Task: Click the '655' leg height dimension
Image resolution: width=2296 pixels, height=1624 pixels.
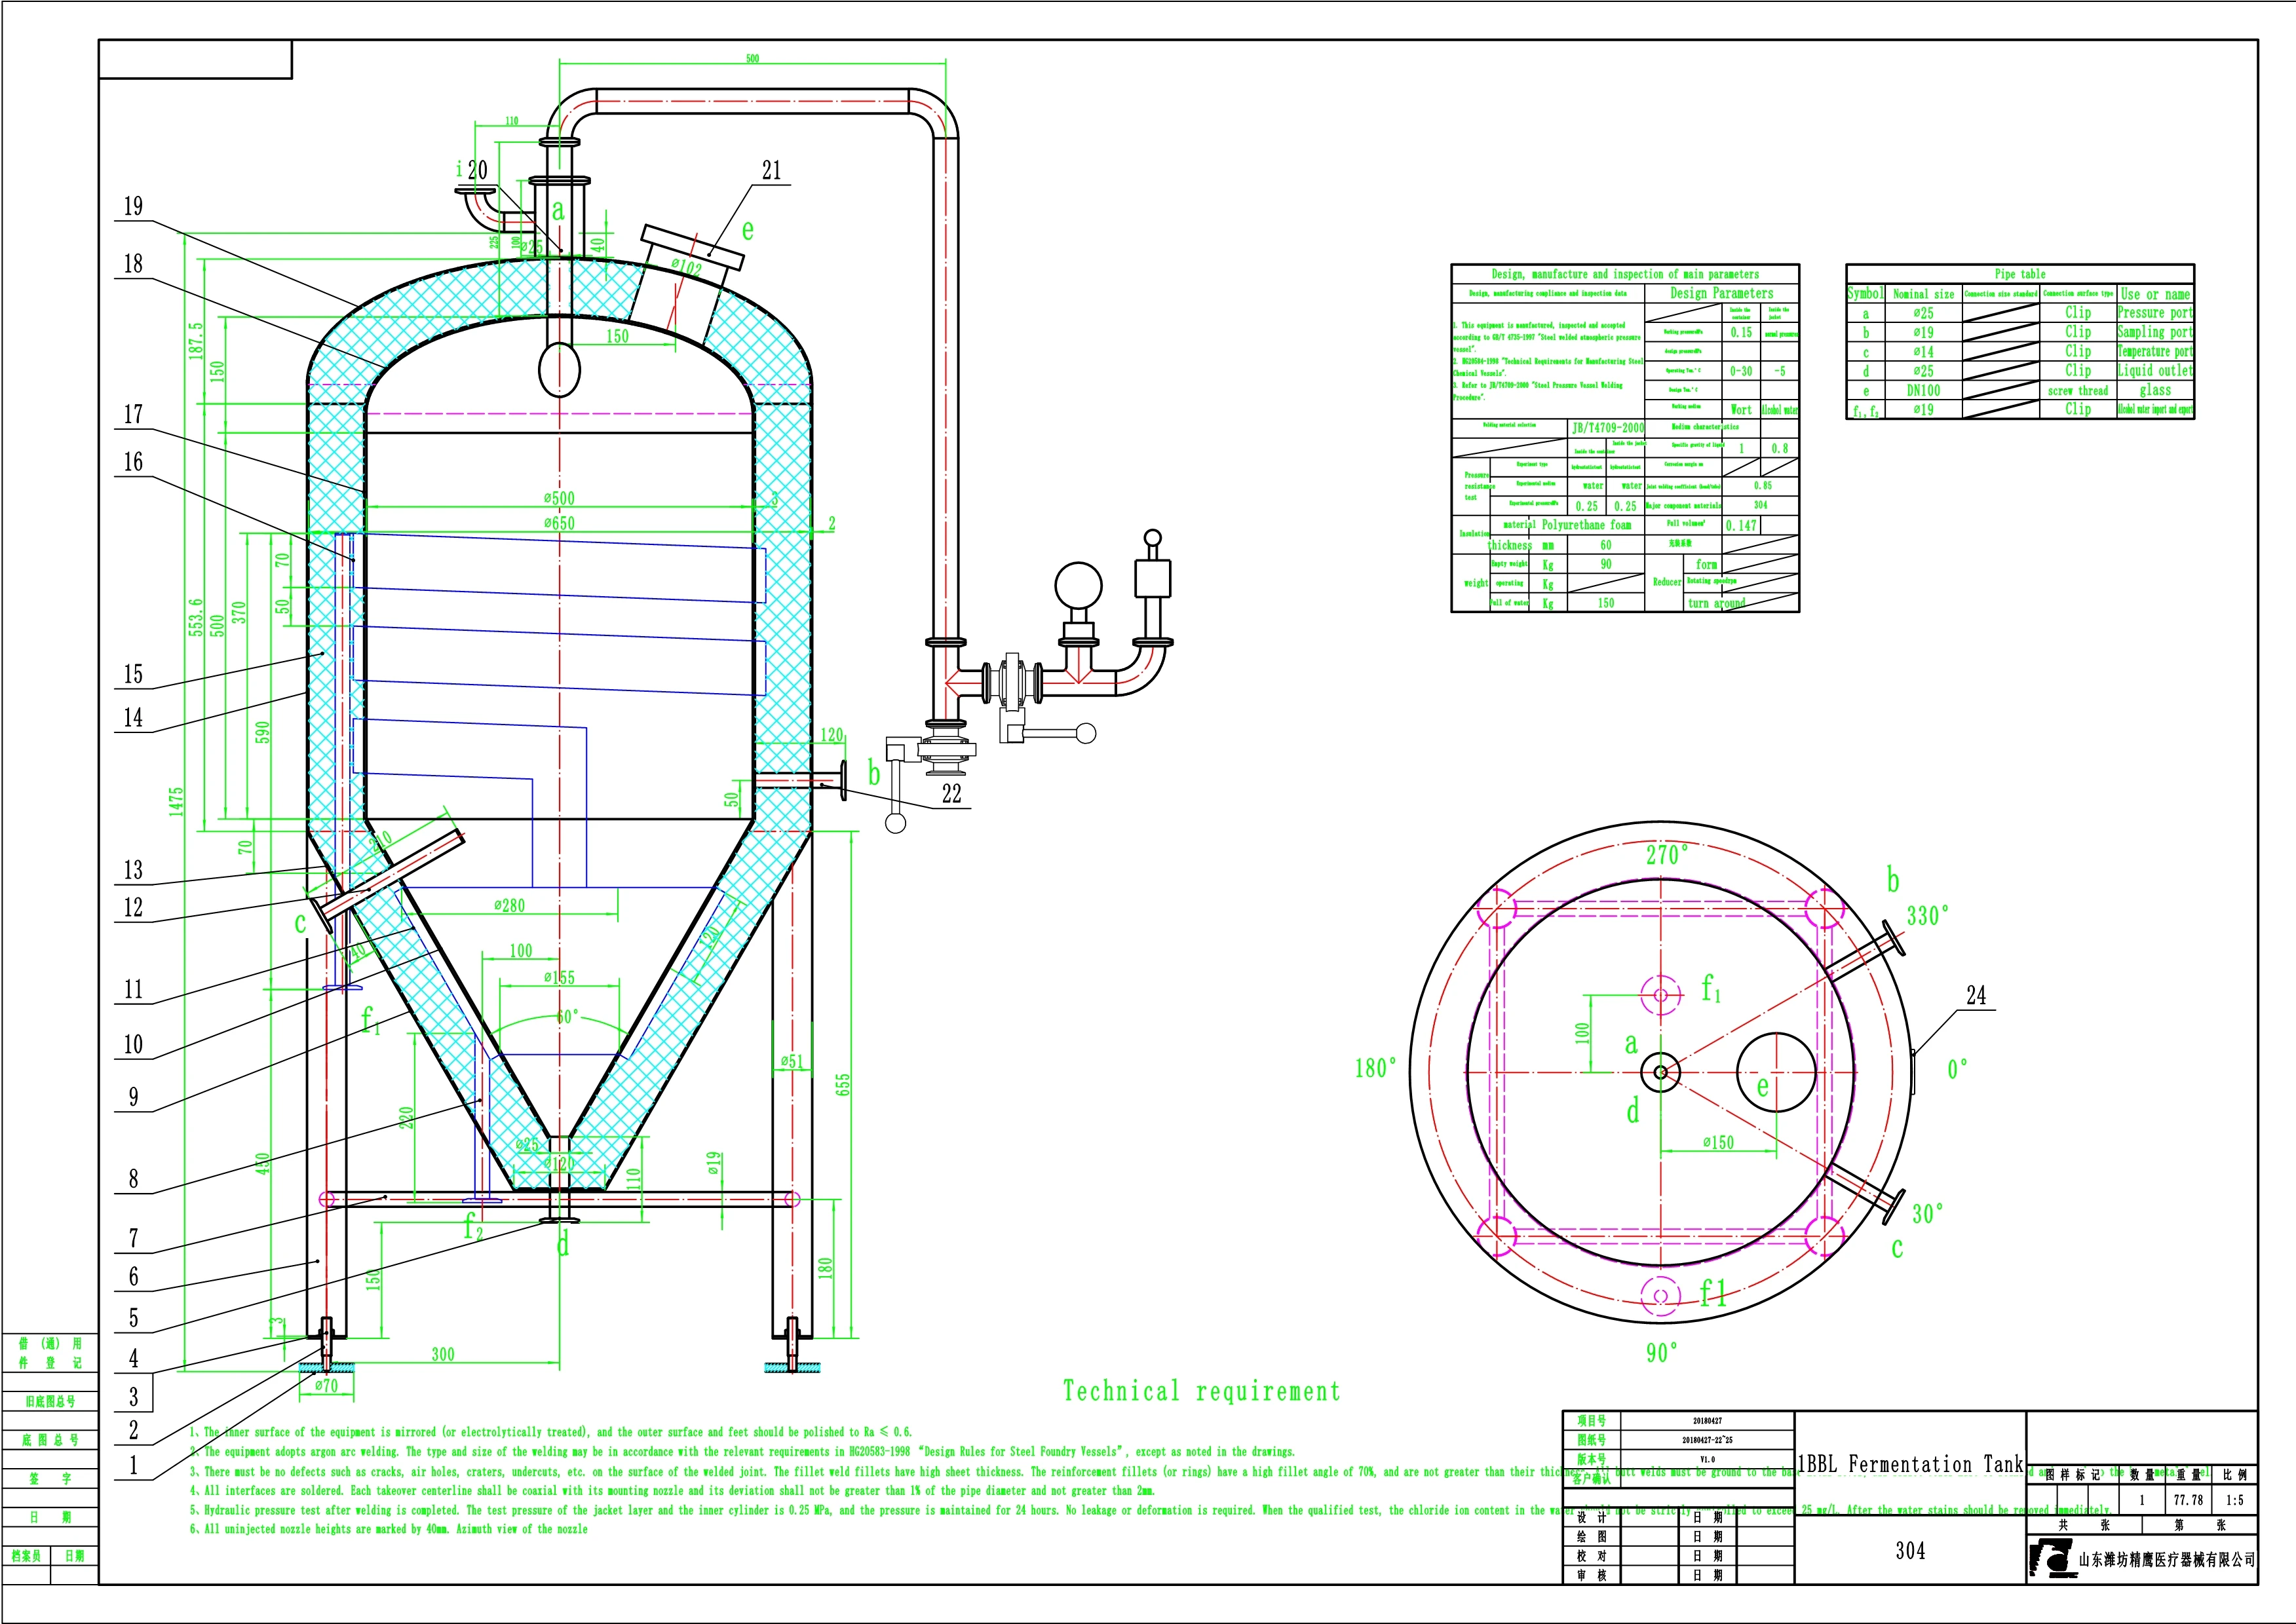Action: point(843,1084)
